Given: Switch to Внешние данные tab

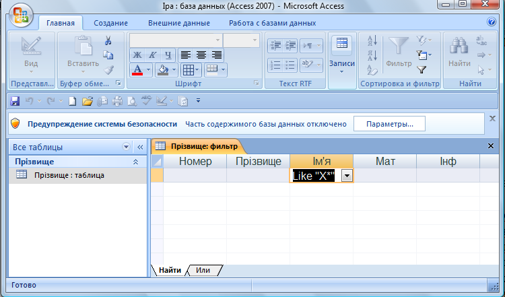Looking at the screenshot, I should (179, 23).
